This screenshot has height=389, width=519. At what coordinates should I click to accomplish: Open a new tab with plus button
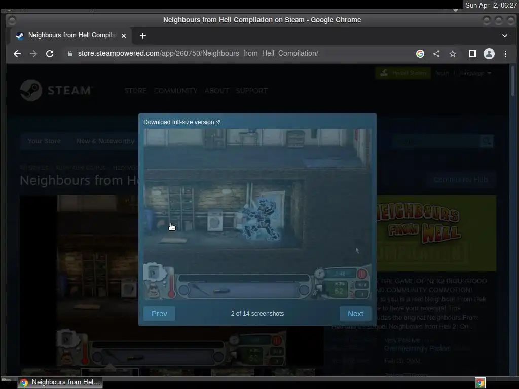[x=142, y=36]
